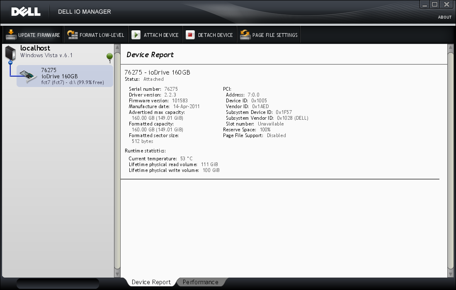This screenshot has height=290, width=456.
Task: Click the 'fct7 (fct7) - d:\ (99.9% free)' text
Action: click(73, 82)
